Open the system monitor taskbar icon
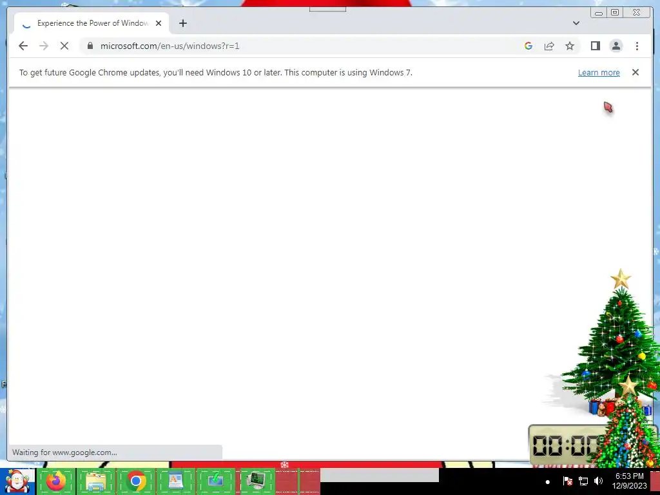 pos(255,481)
